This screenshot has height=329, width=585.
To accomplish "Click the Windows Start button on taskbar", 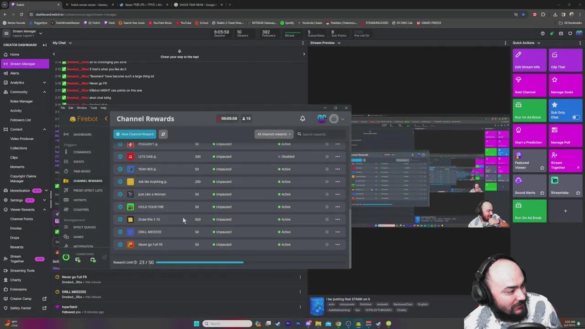I will [x=197, y=324].
